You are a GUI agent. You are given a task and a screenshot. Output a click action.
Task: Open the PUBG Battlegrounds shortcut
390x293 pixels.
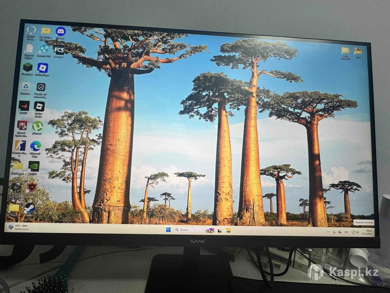15,187
